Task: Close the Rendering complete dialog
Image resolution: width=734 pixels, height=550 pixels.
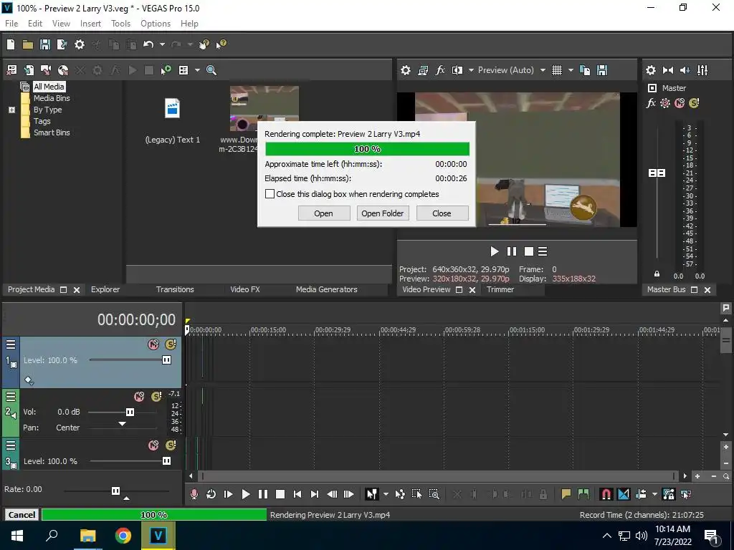Action: click(442, 213)
